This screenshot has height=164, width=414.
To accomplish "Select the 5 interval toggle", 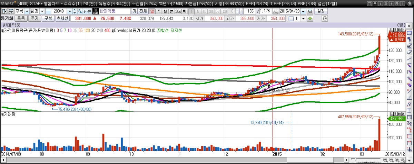I will (198, 11).
